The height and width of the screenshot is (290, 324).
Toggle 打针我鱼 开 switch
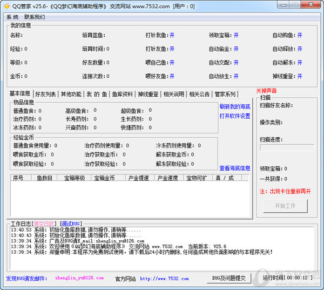coord(172,35)
